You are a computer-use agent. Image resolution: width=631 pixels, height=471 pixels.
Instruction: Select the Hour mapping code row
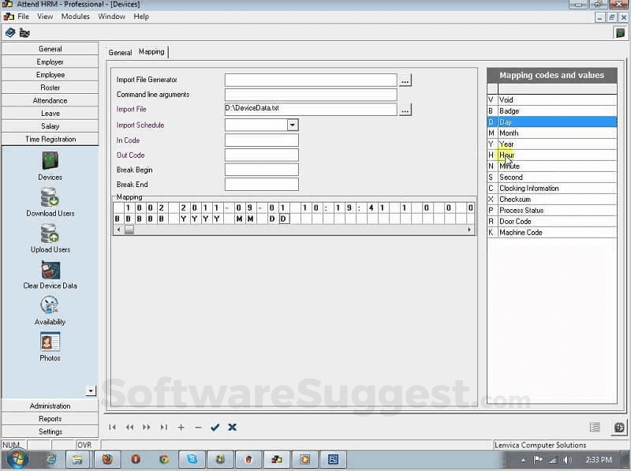point(551,155)
